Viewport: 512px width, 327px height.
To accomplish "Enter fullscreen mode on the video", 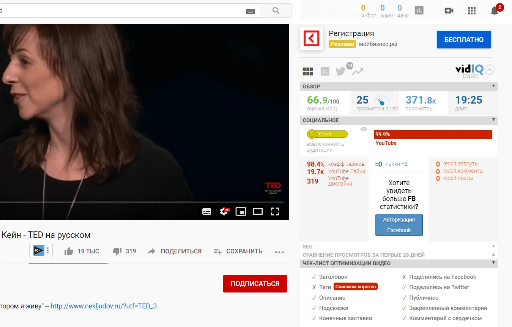I will click(x=275, y=211).
